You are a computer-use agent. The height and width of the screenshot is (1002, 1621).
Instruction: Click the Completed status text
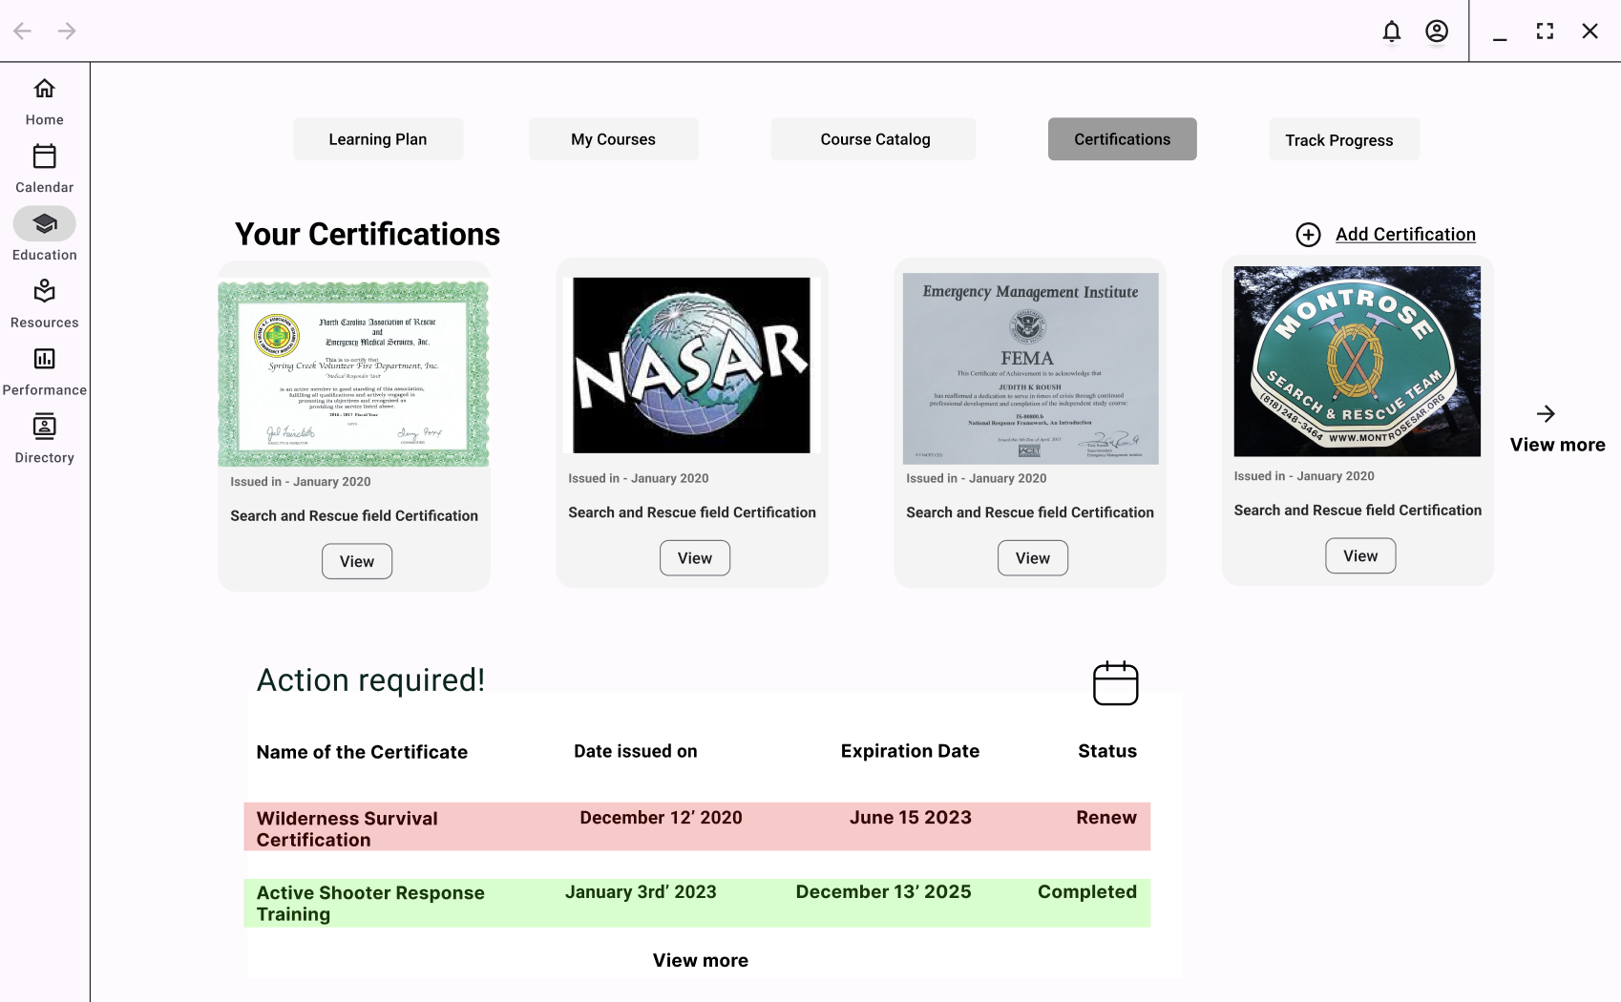[1087, 892]
